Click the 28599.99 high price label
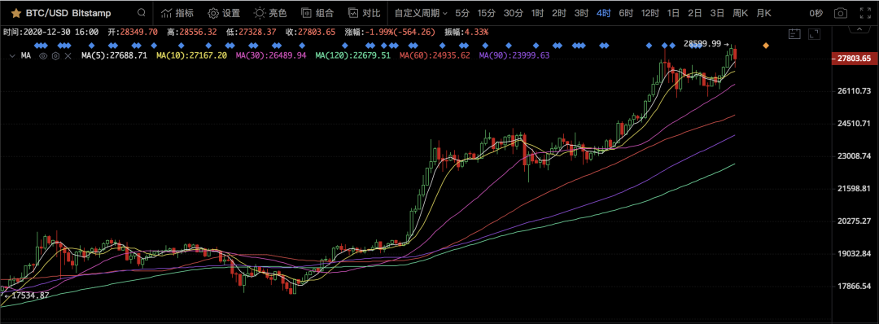 (703, 43)
